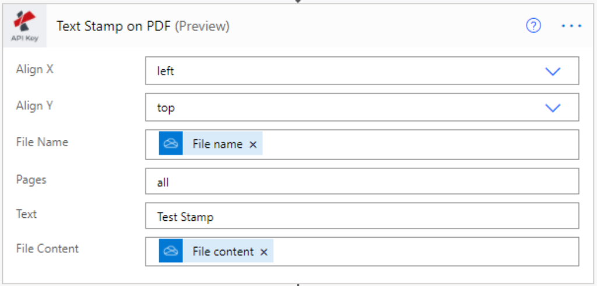Select the 'File content' dynamic content chip

tap(223, 252)
